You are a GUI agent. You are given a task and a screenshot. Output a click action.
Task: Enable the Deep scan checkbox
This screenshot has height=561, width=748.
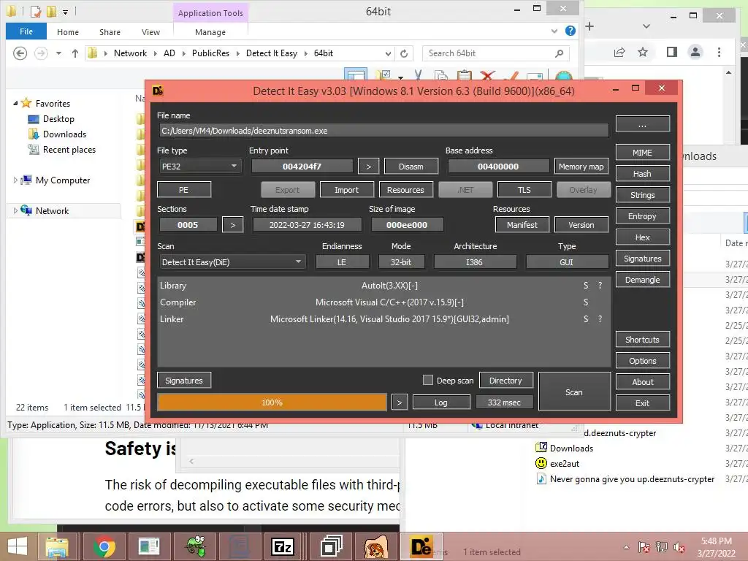point(428,380)
